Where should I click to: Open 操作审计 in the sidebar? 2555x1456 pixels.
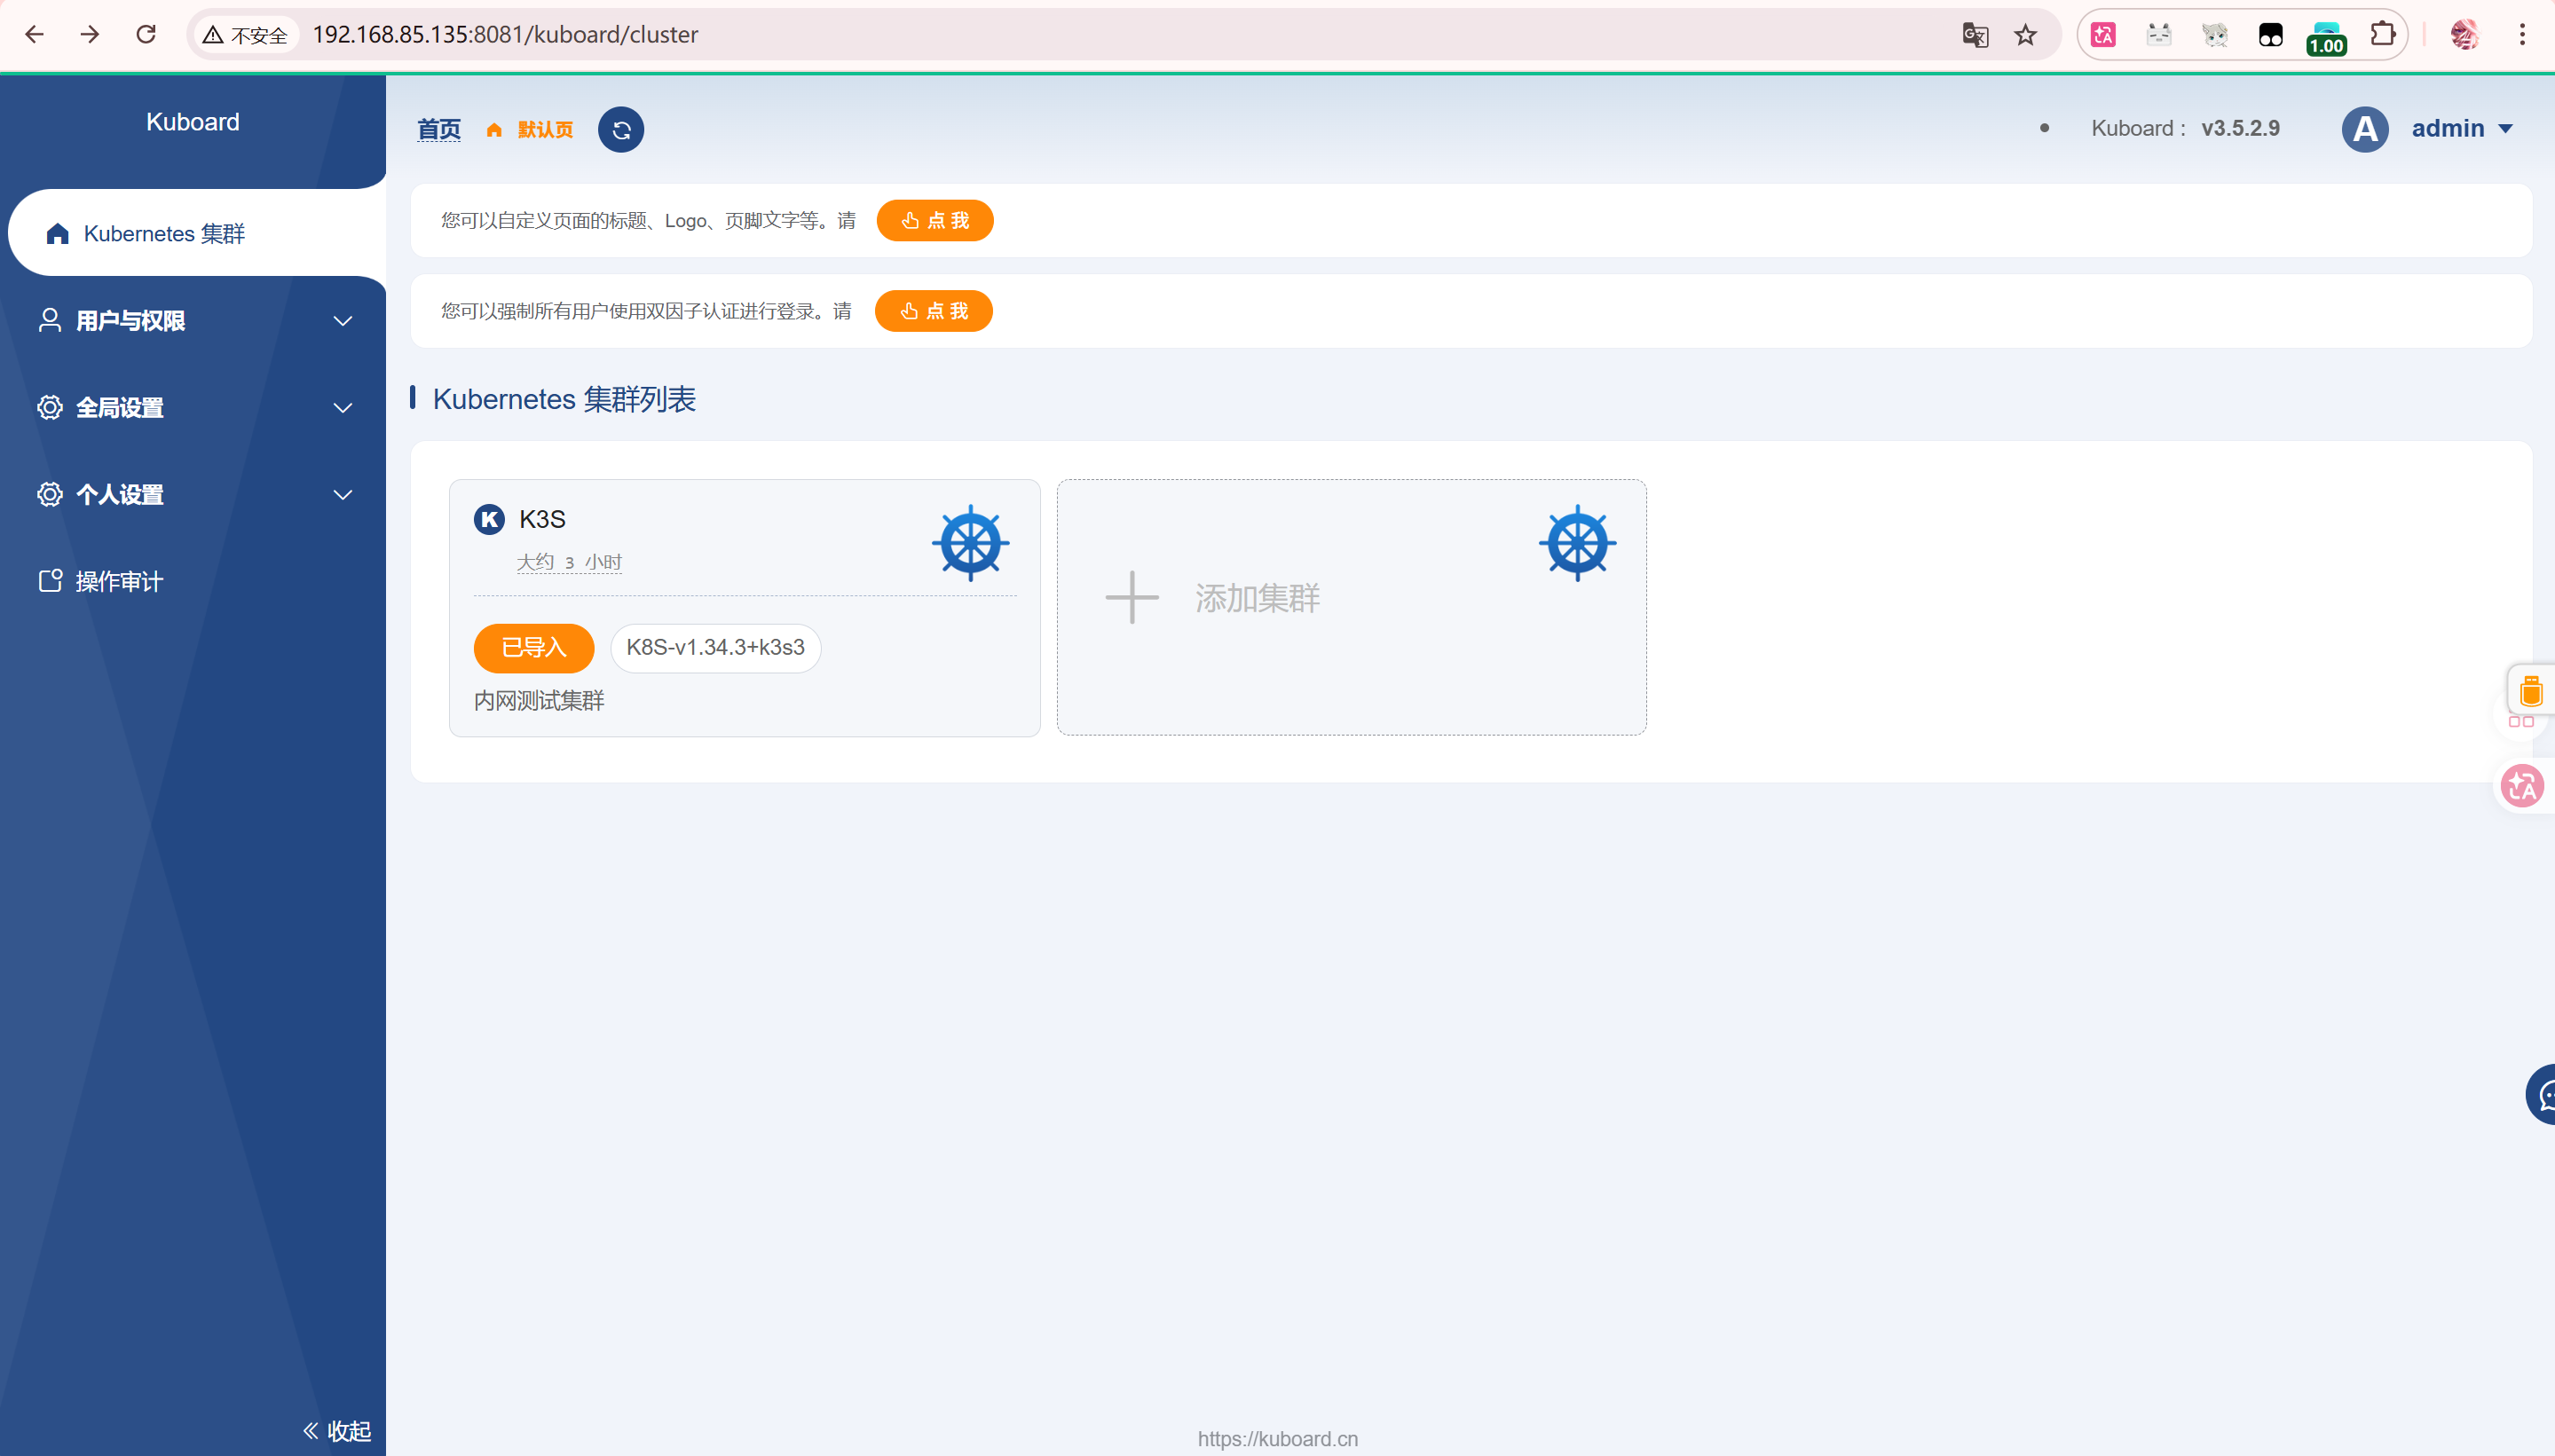tap(118, 582)
